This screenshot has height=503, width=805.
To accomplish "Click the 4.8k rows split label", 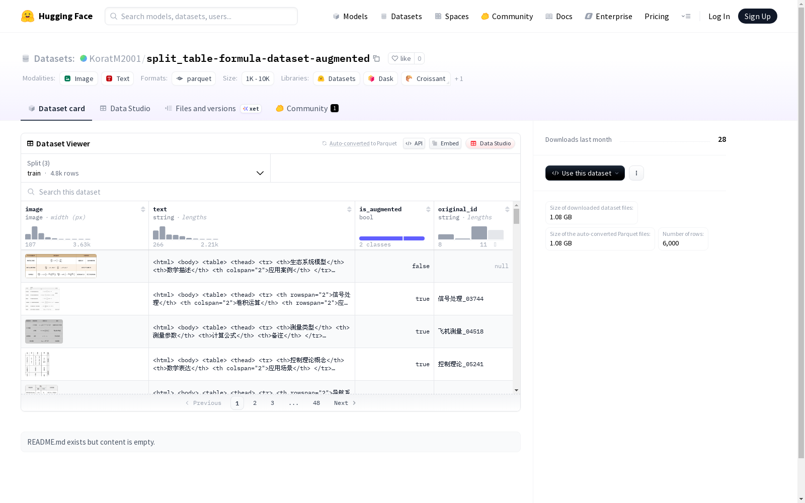I will tap(64, 173).
